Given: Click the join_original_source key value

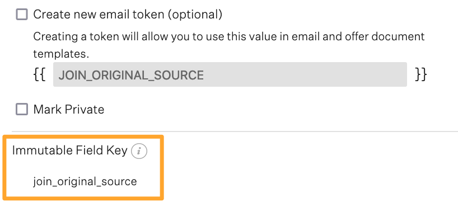Looking at the screenshot, I should tap(85, 181).
